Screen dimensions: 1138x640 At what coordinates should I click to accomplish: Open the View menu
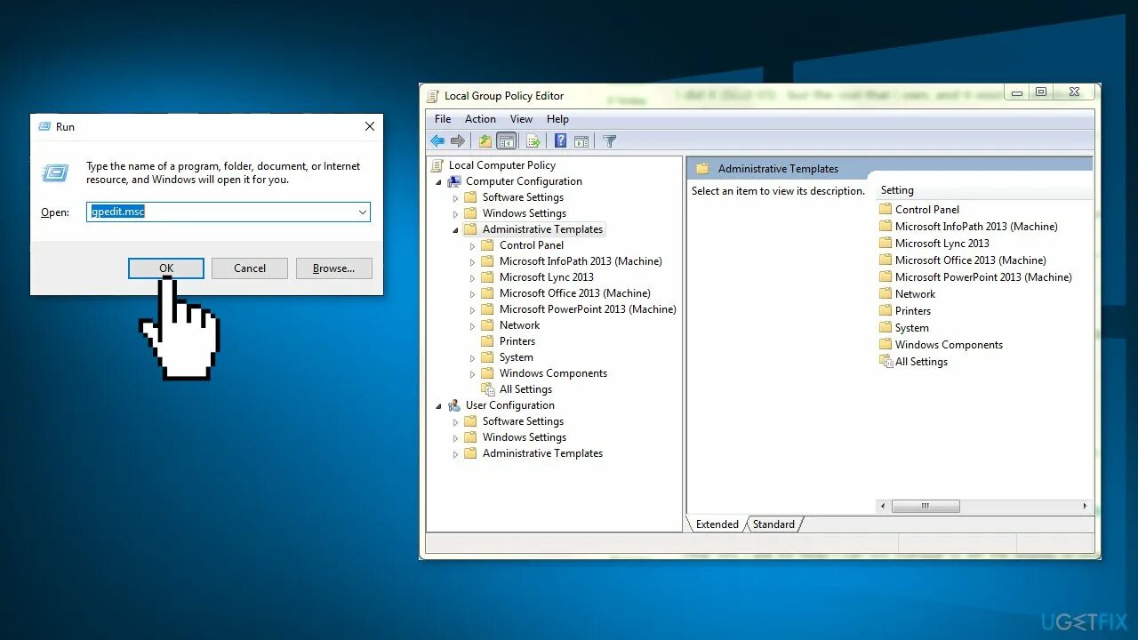(521, 119)
